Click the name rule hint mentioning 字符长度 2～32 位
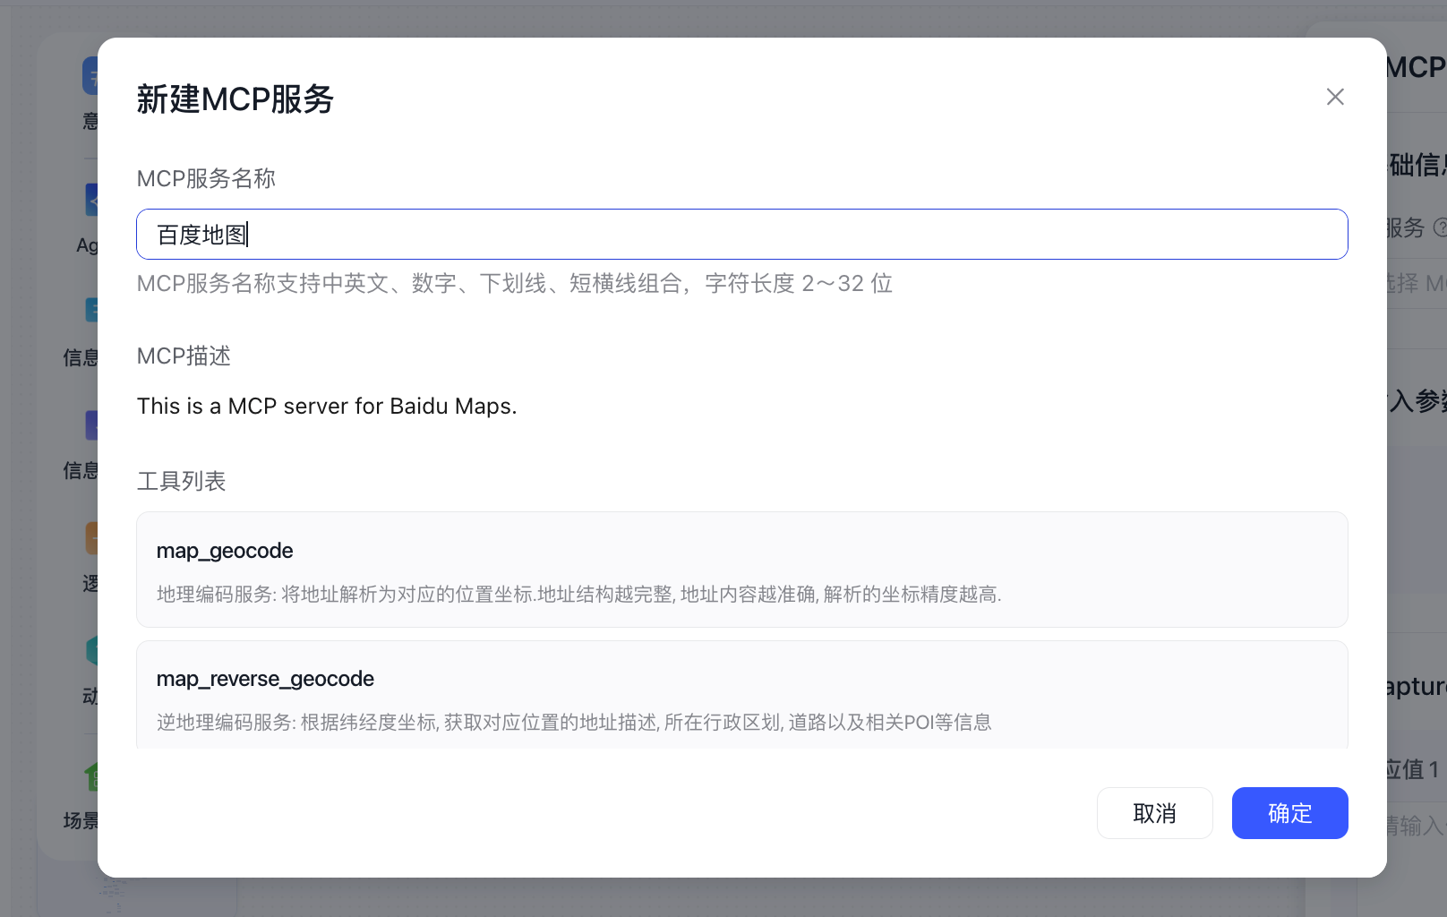Image resolution: width=1447 pixels, height=917 pixels. [x=515, y=284]
